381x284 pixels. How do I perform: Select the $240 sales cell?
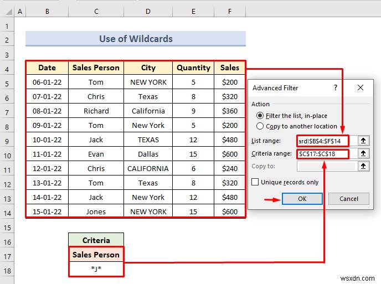click(230, 168)
